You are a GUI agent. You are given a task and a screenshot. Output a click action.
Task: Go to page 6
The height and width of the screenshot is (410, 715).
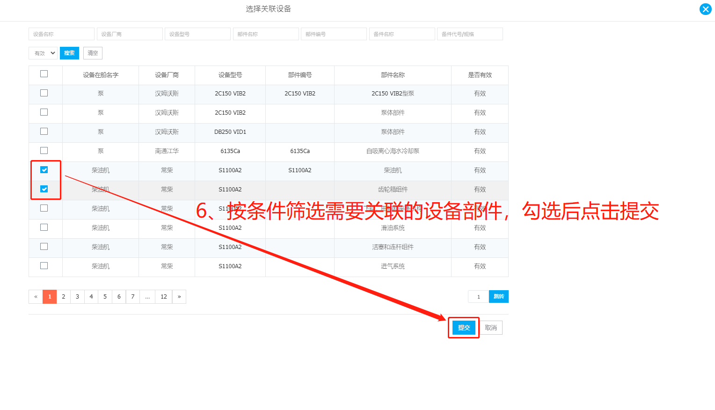coord(119,297)
